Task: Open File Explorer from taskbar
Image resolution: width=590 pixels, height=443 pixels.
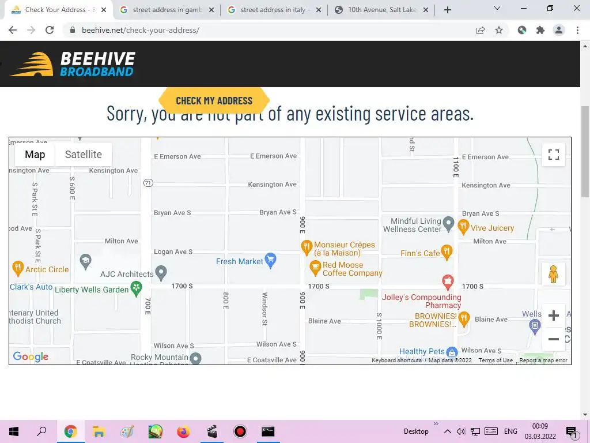Action: click(99, 431)
